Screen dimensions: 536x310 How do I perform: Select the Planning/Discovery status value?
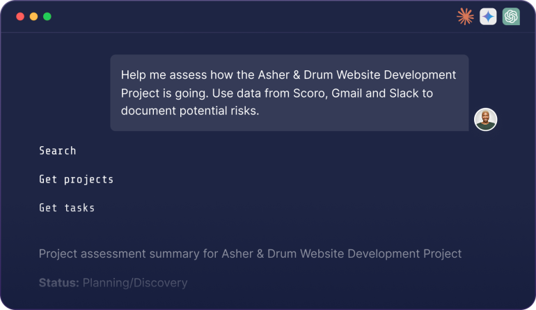(x=135, y=283)
